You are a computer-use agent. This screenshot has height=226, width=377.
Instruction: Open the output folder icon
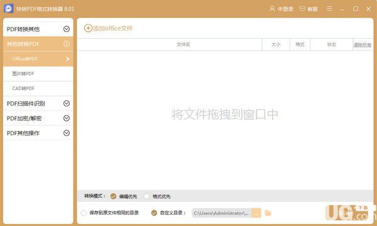tap(268, 213)
